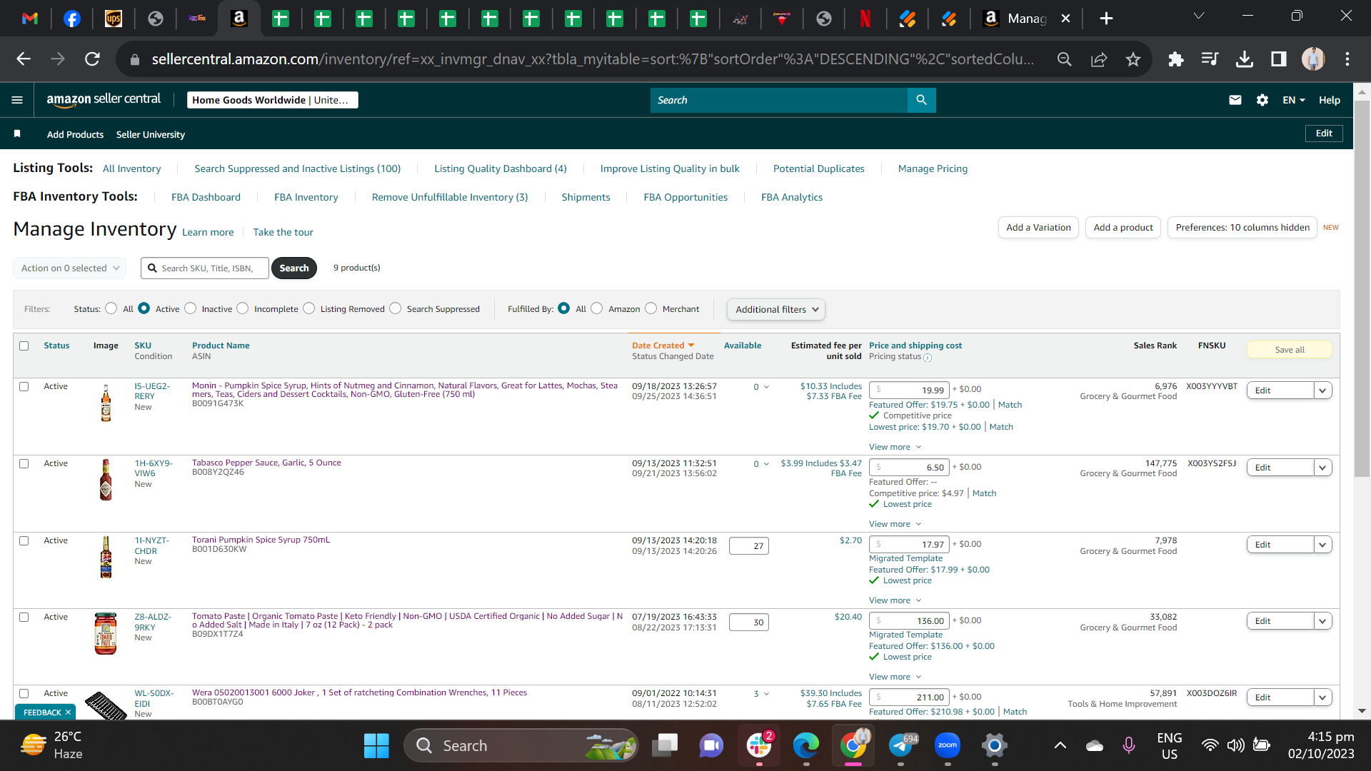Open Preferences: 10 columns hidden
Image resolution: width=1371 pixels, height=771 pixels.
pyautogui.click(x=1242, y=227)
